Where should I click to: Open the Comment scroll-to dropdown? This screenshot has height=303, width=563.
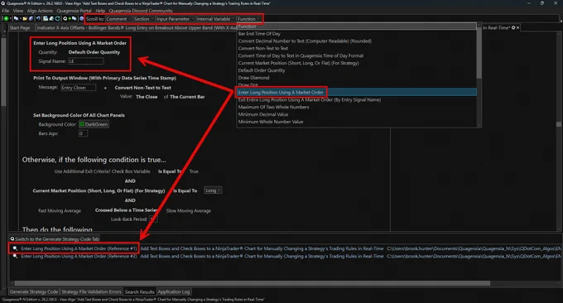tap(118, 19)
